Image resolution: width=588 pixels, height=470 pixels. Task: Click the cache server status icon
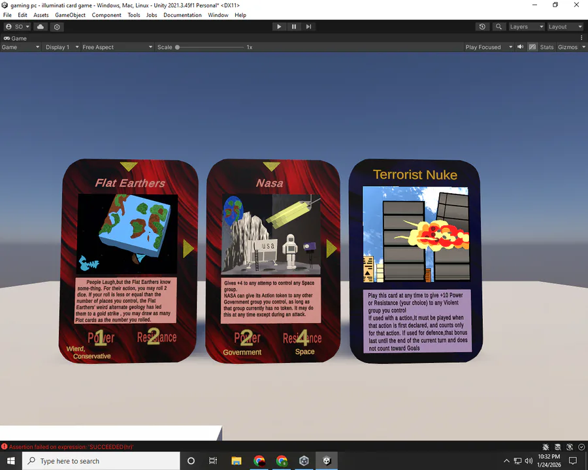pyautogui.click(x=558, y=446)
